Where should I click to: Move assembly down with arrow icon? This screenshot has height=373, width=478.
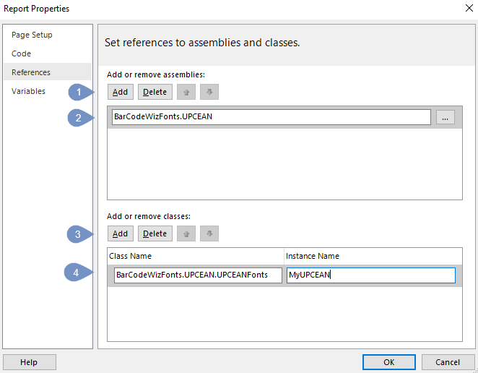coord(209,92)
